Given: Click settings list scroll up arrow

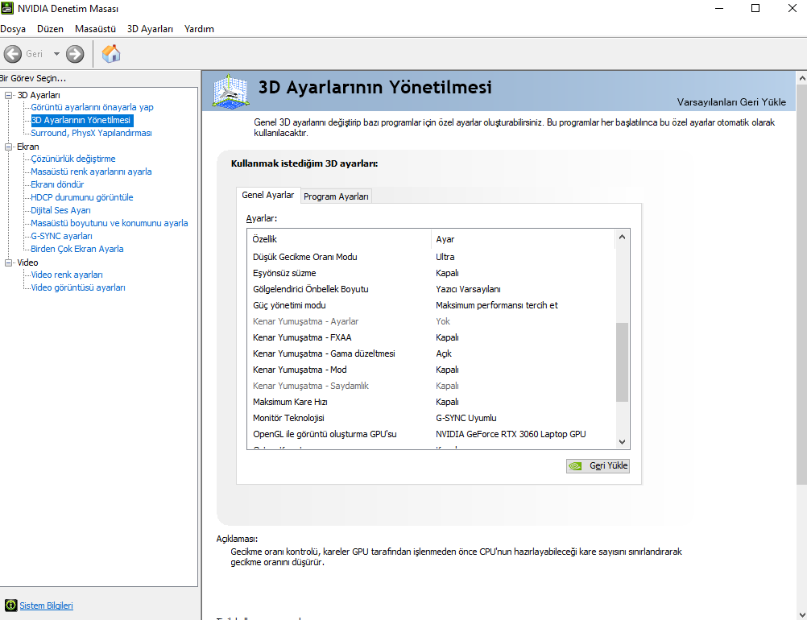Looking at the screenshot, I should (x=623, y=237).
